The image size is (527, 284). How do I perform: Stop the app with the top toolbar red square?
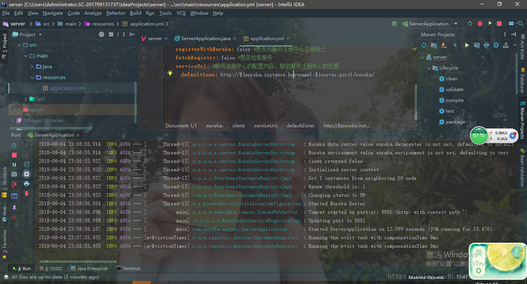click(x=499, y=24)
